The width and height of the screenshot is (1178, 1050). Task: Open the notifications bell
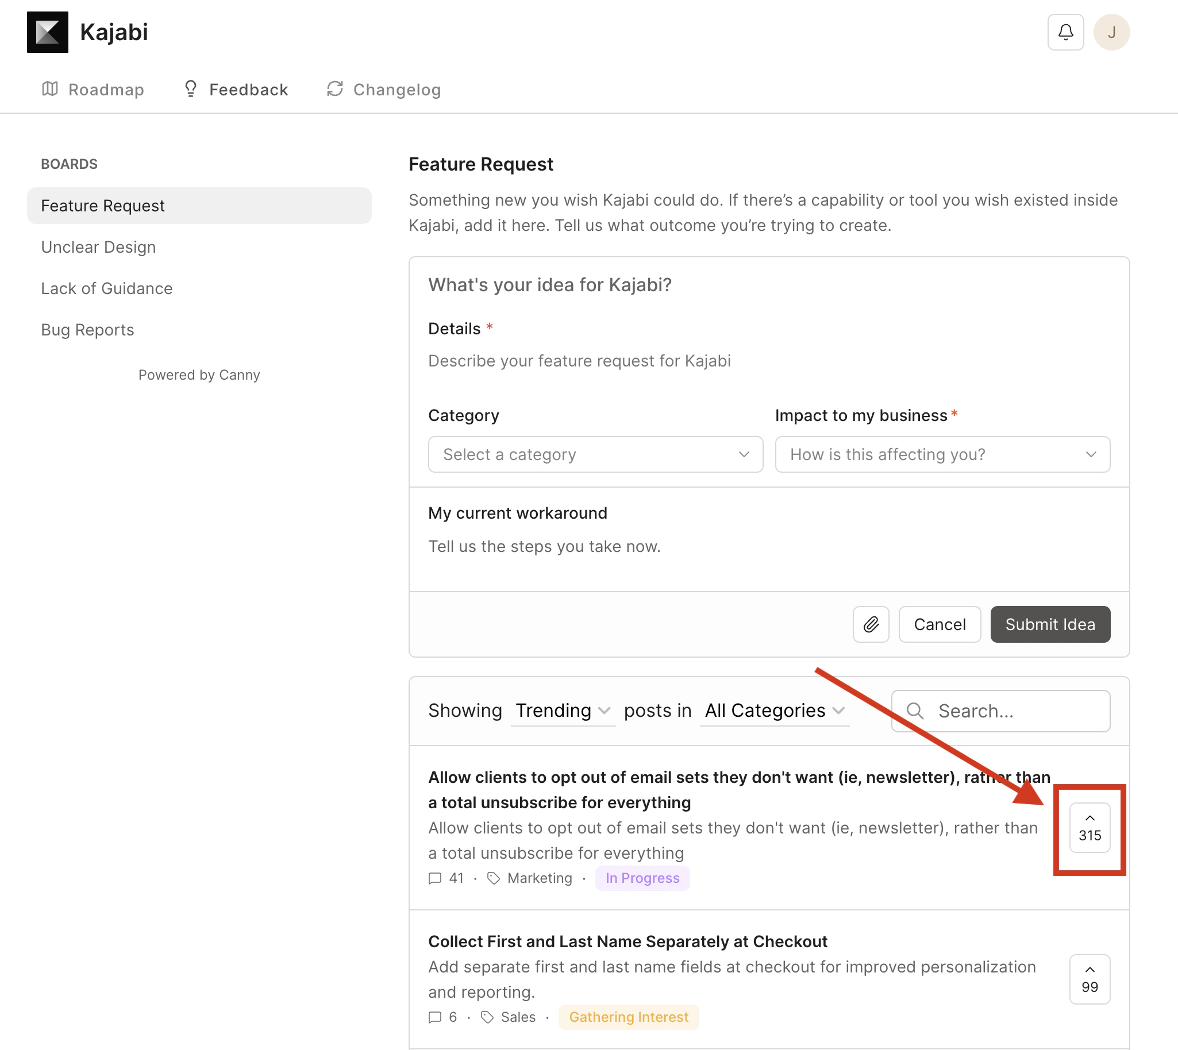pos(1065,32)
